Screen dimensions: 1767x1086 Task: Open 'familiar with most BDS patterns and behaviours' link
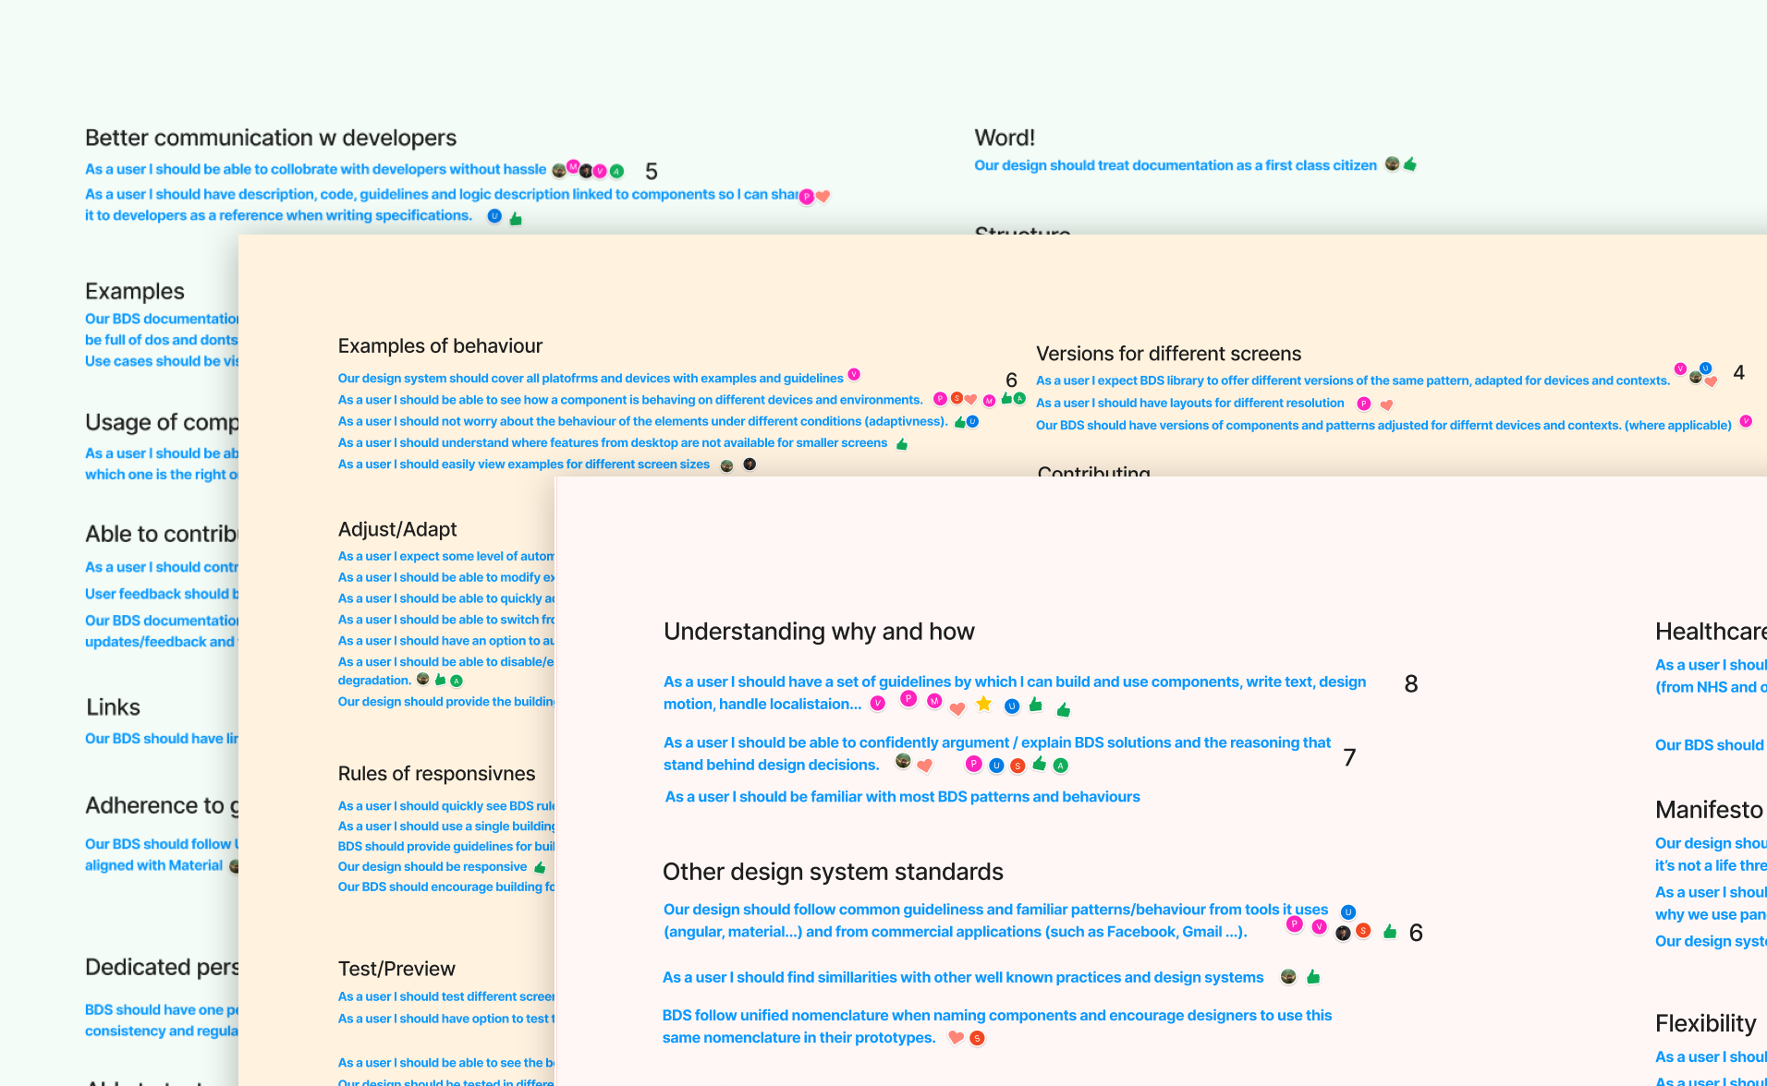(902, 796)
